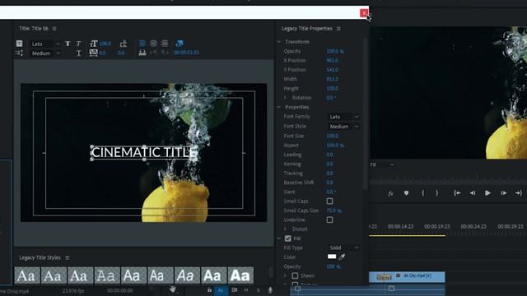Play the program monitor video
Image resolution: width=527 pixels, height=296 pixels.
coord(487,193)
